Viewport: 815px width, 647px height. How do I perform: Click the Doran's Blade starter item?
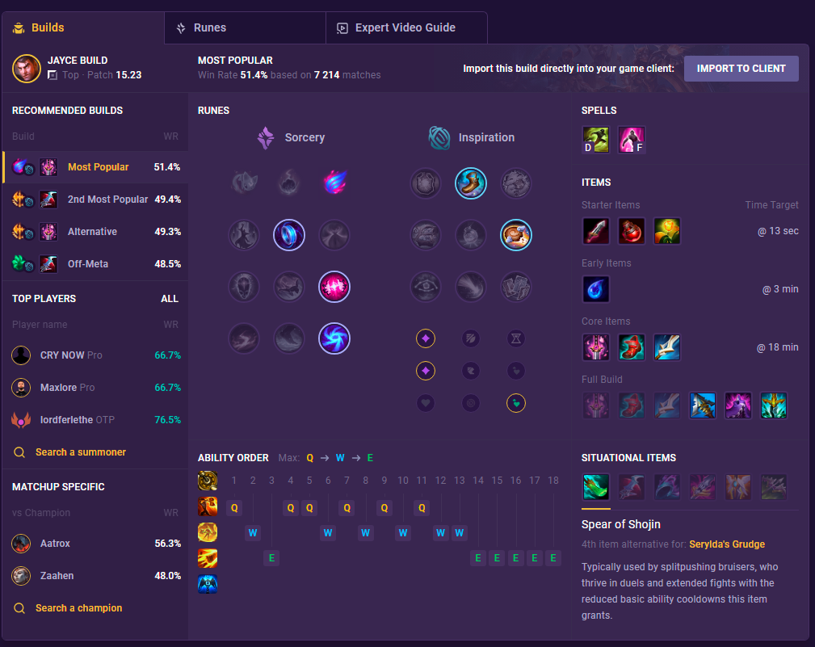[x=595, y=231]
